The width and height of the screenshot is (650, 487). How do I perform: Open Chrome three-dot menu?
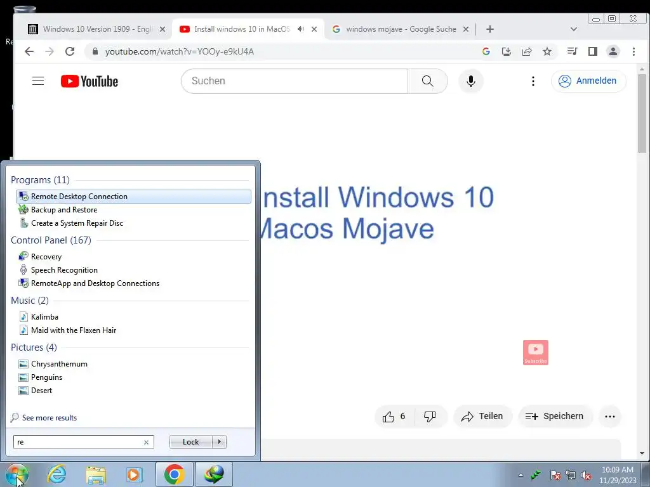(x=633, y=51)
